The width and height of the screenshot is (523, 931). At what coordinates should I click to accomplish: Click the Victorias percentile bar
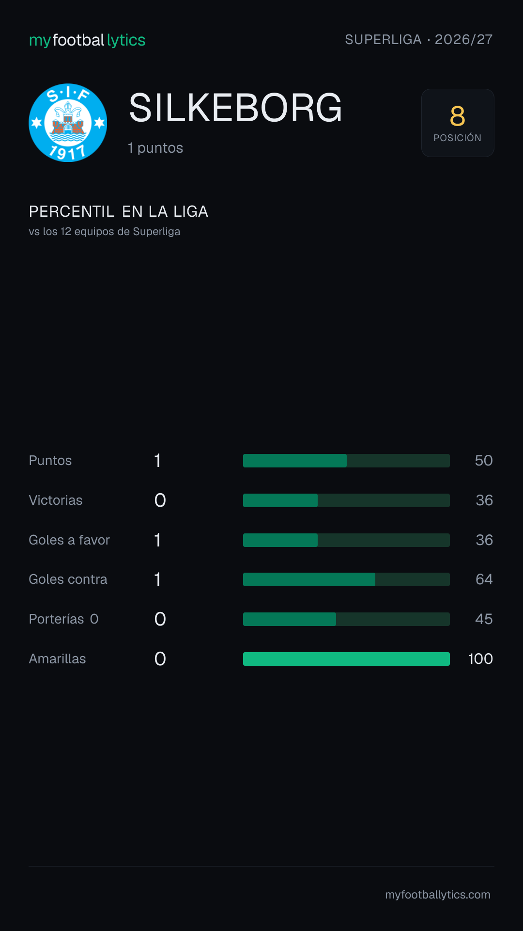click(346, 500)
